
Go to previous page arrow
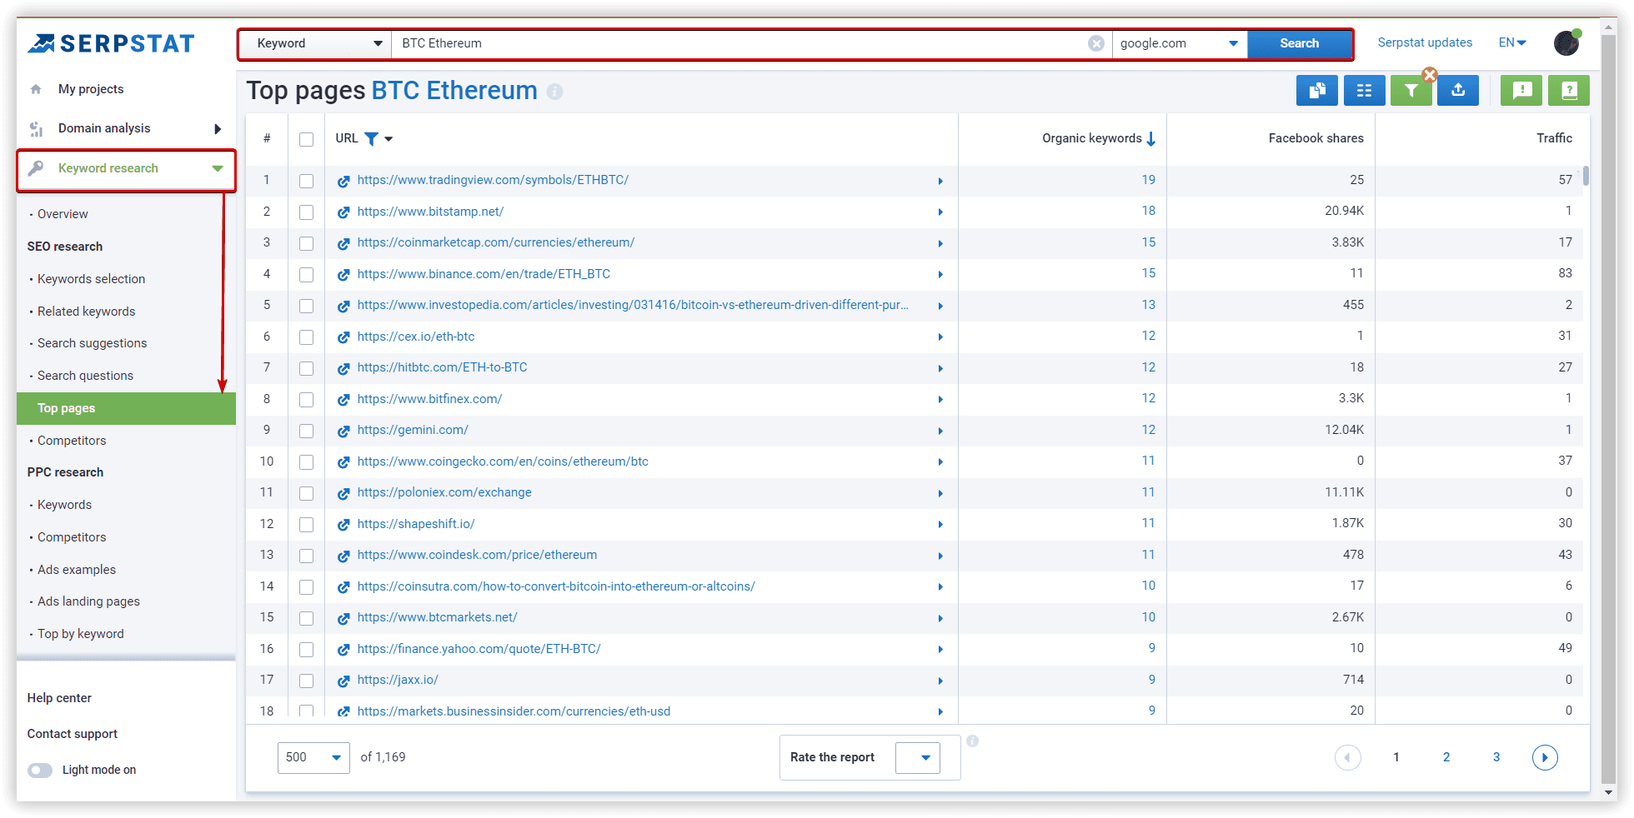pos(1348,757)
